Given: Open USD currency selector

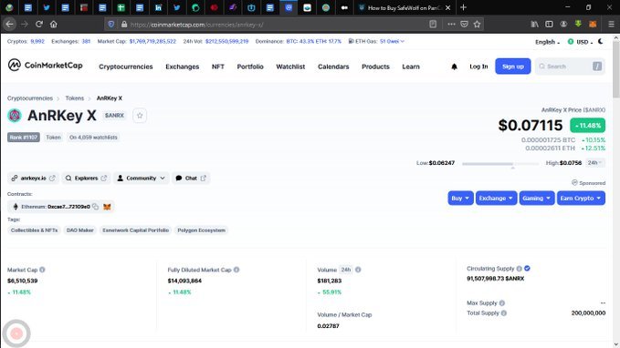Looking at the screenshot, I should (x=580, y=42).
